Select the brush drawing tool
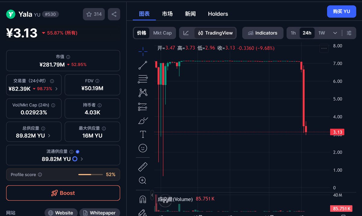 pyautogui.click(x=143, y=121)
